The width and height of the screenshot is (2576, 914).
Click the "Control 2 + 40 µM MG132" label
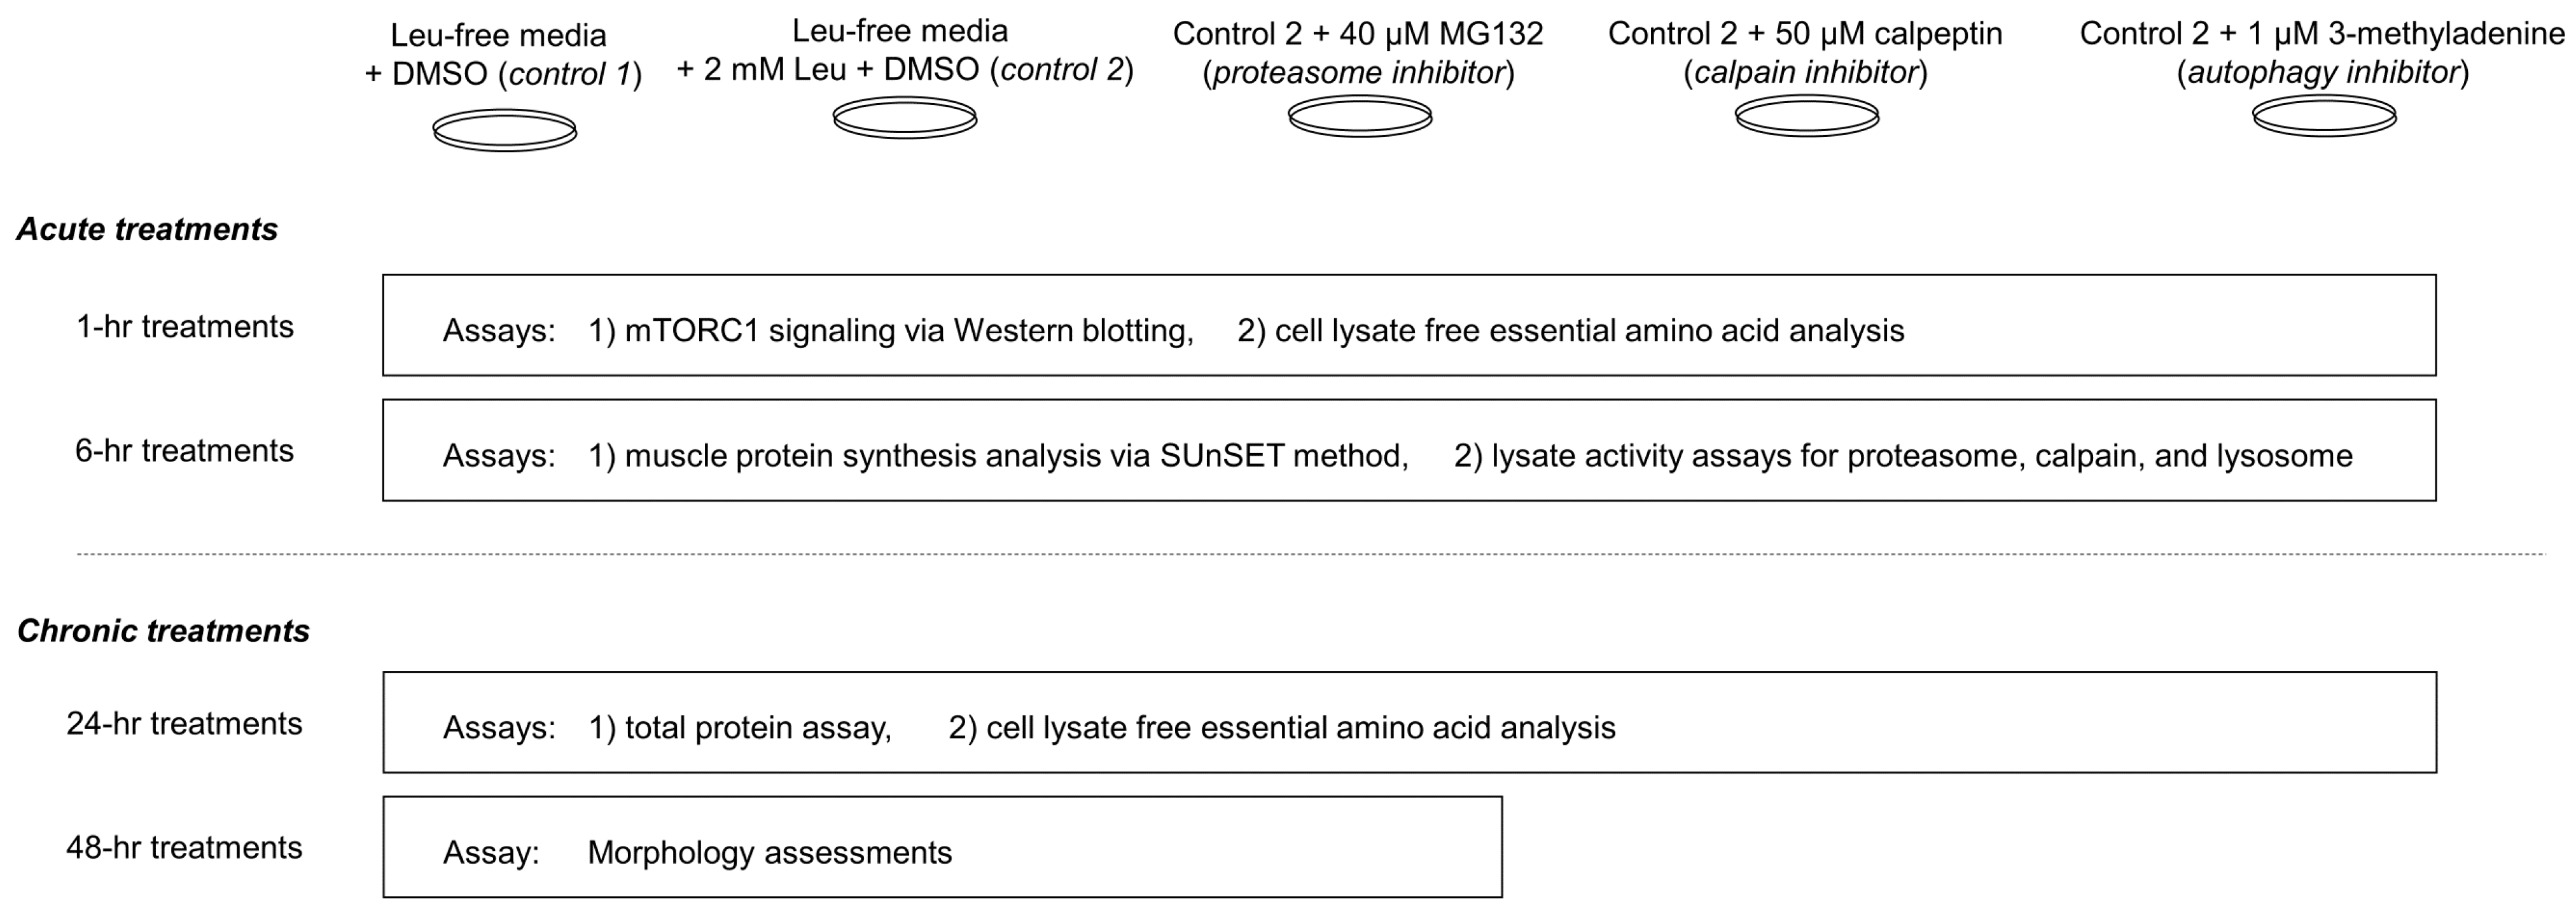point(1358,34)
